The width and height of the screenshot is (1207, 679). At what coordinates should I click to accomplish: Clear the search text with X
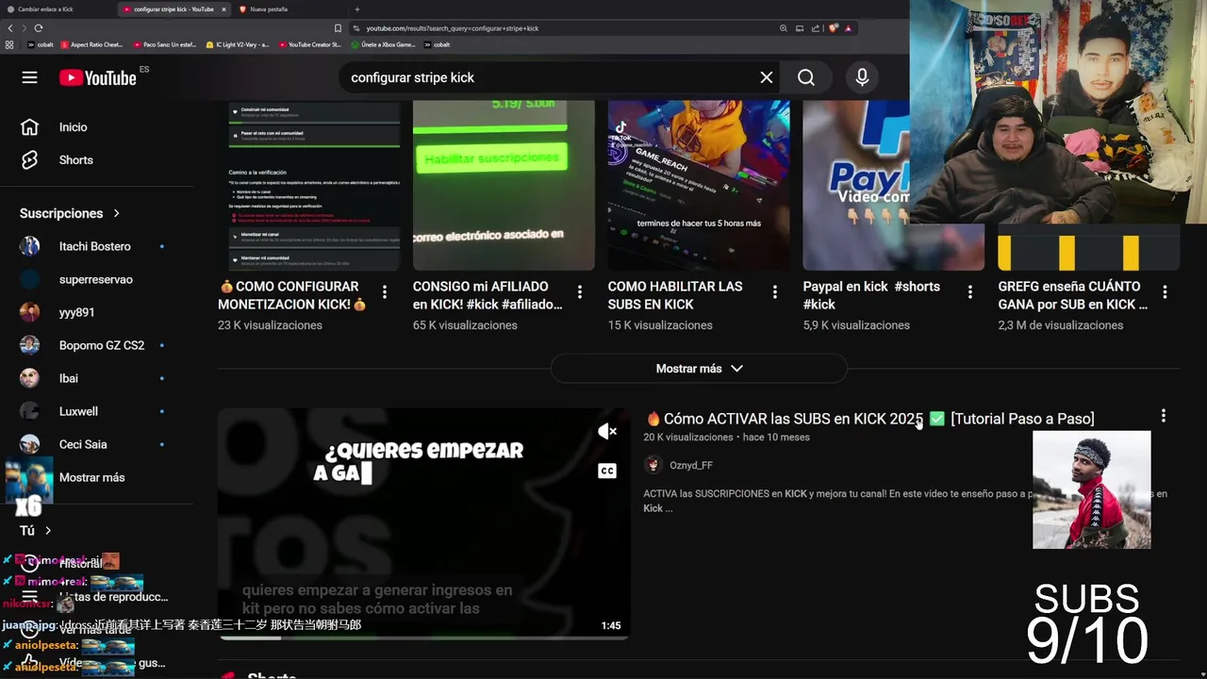coord(767,77)
